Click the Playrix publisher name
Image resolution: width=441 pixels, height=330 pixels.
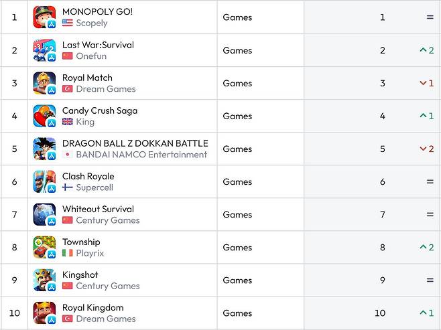click(90, 253)
